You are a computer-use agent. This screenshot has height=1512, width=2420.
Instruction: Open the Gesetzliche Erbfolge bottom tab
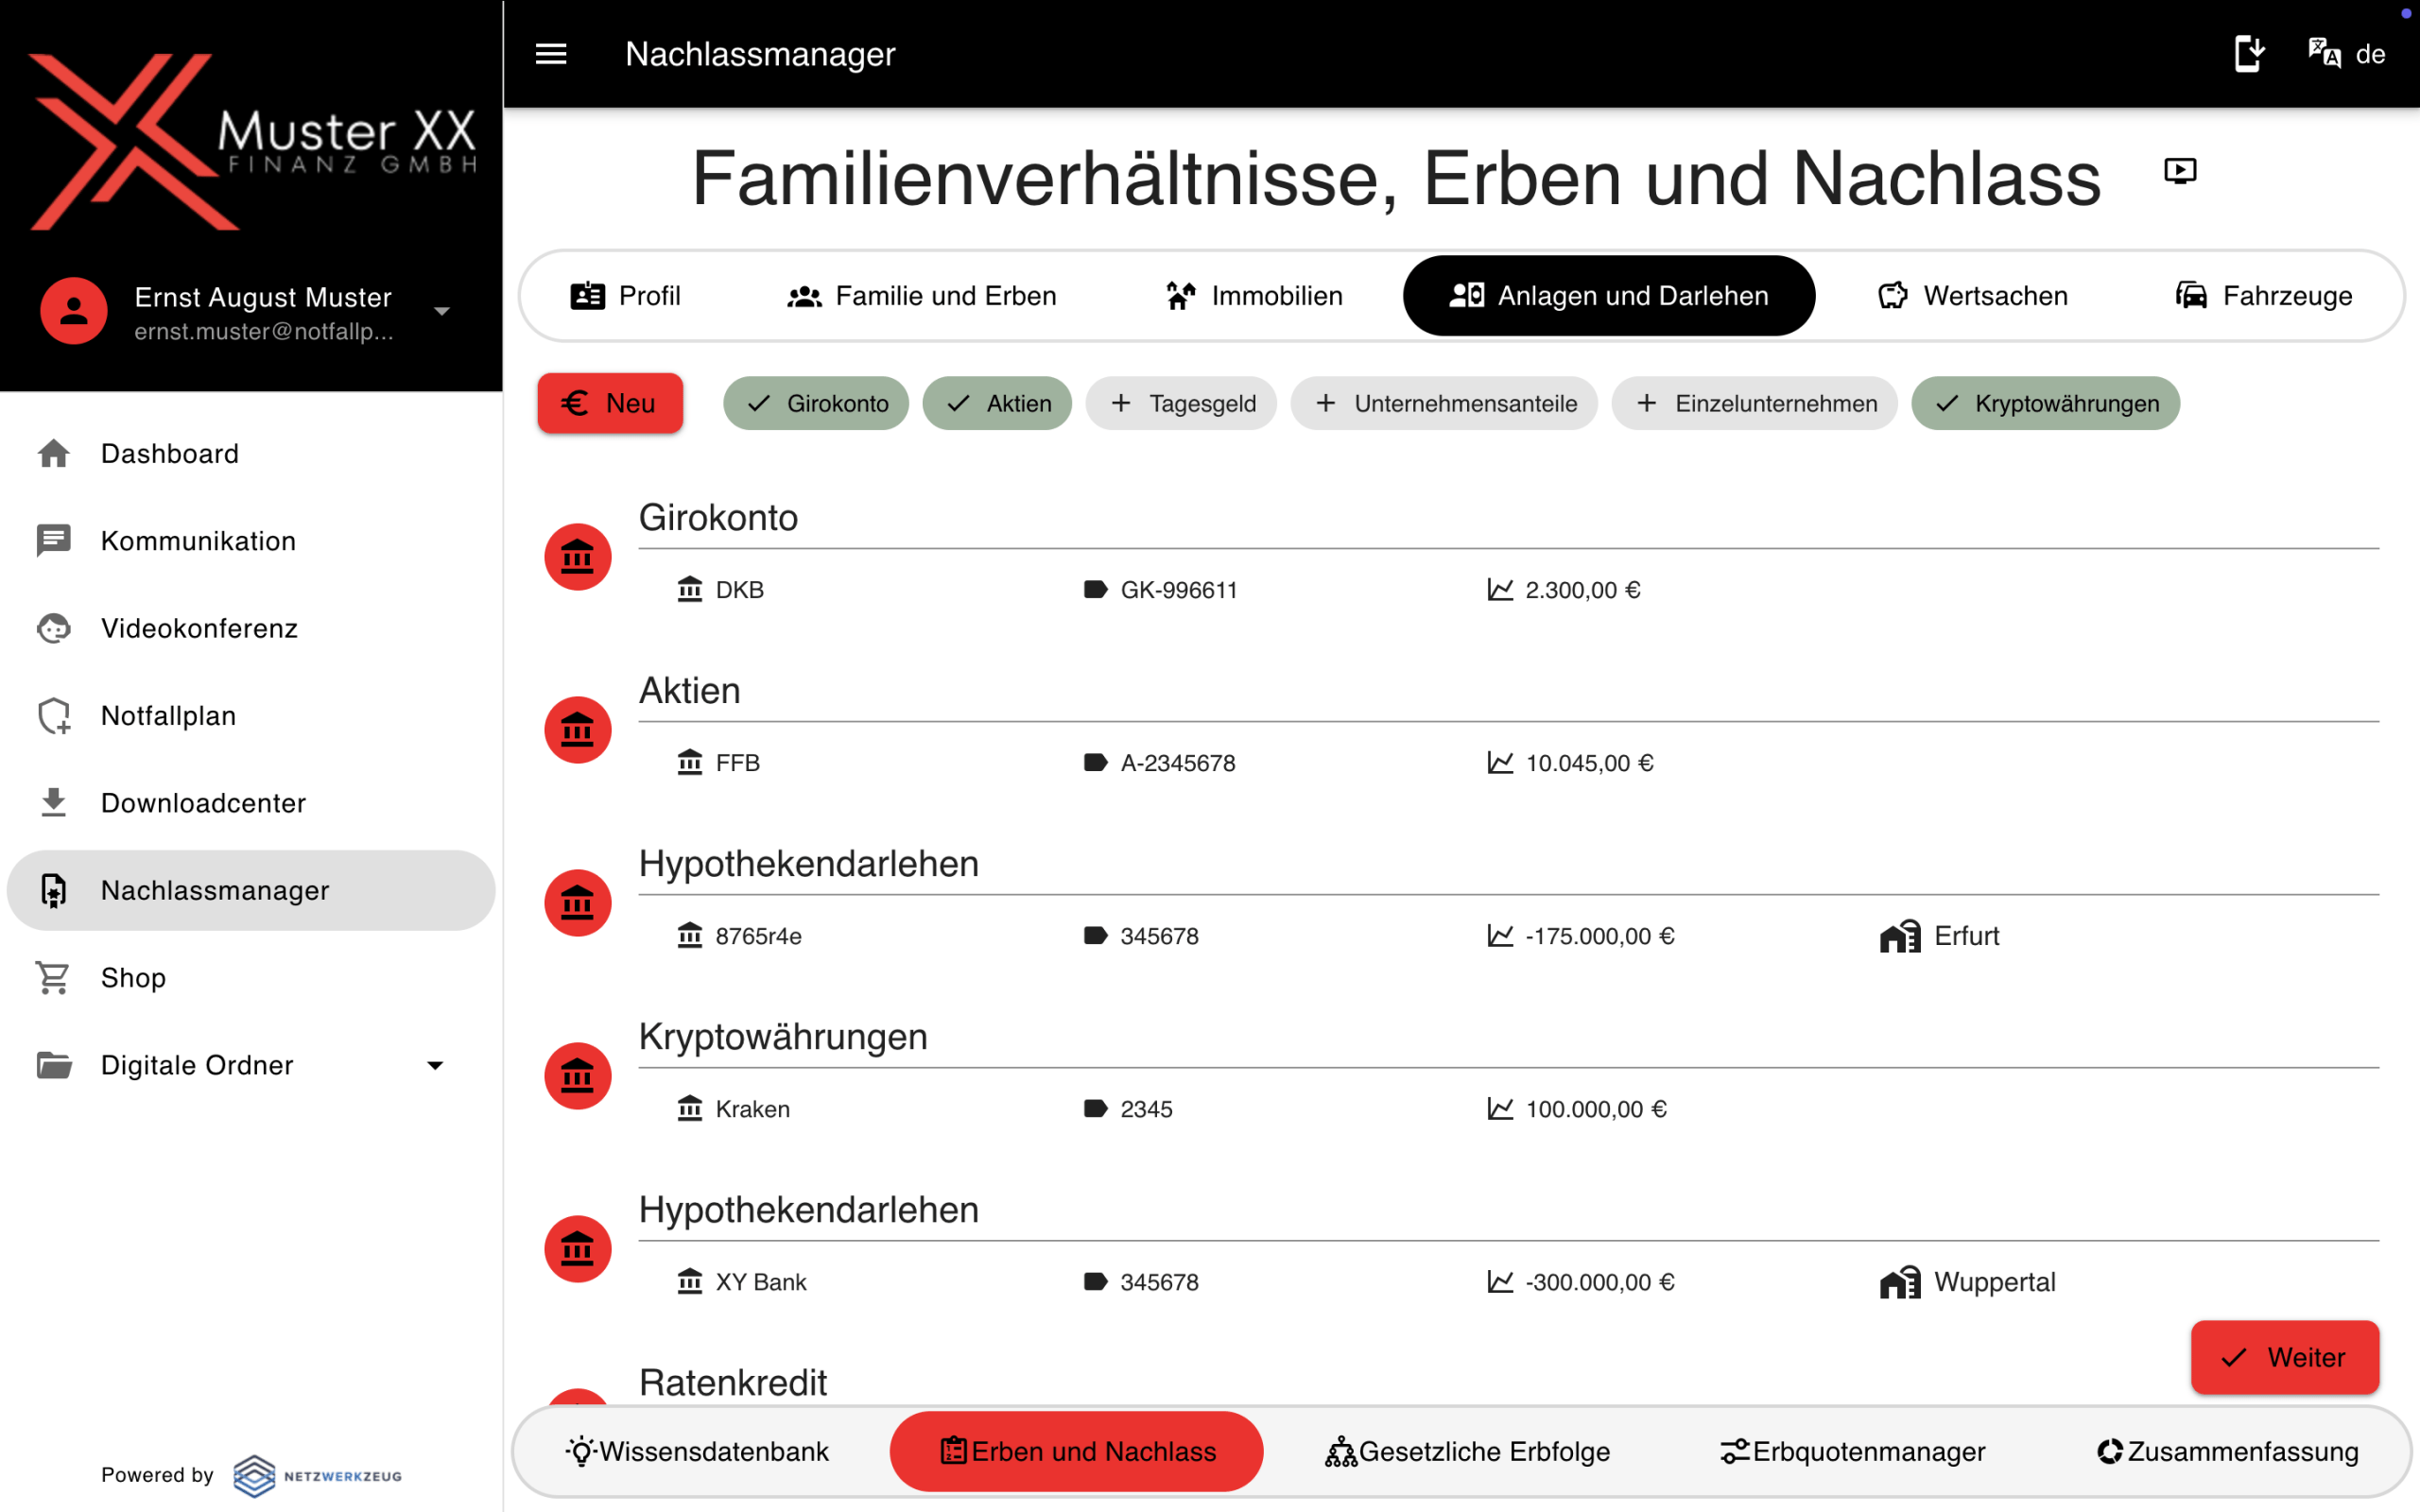tap(1467, 1451)
